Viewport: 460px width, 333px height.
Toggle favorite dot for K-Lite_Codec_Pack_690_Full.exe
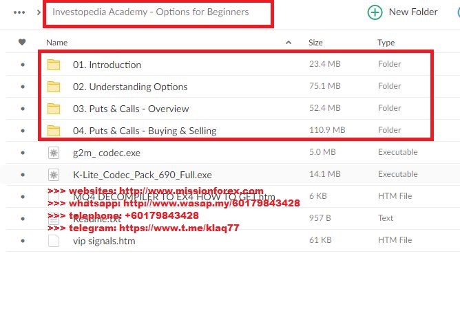(x=23, y=175)
